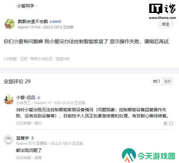Open 蓝魔宇's gray default avatar

(x=9, y=140)
